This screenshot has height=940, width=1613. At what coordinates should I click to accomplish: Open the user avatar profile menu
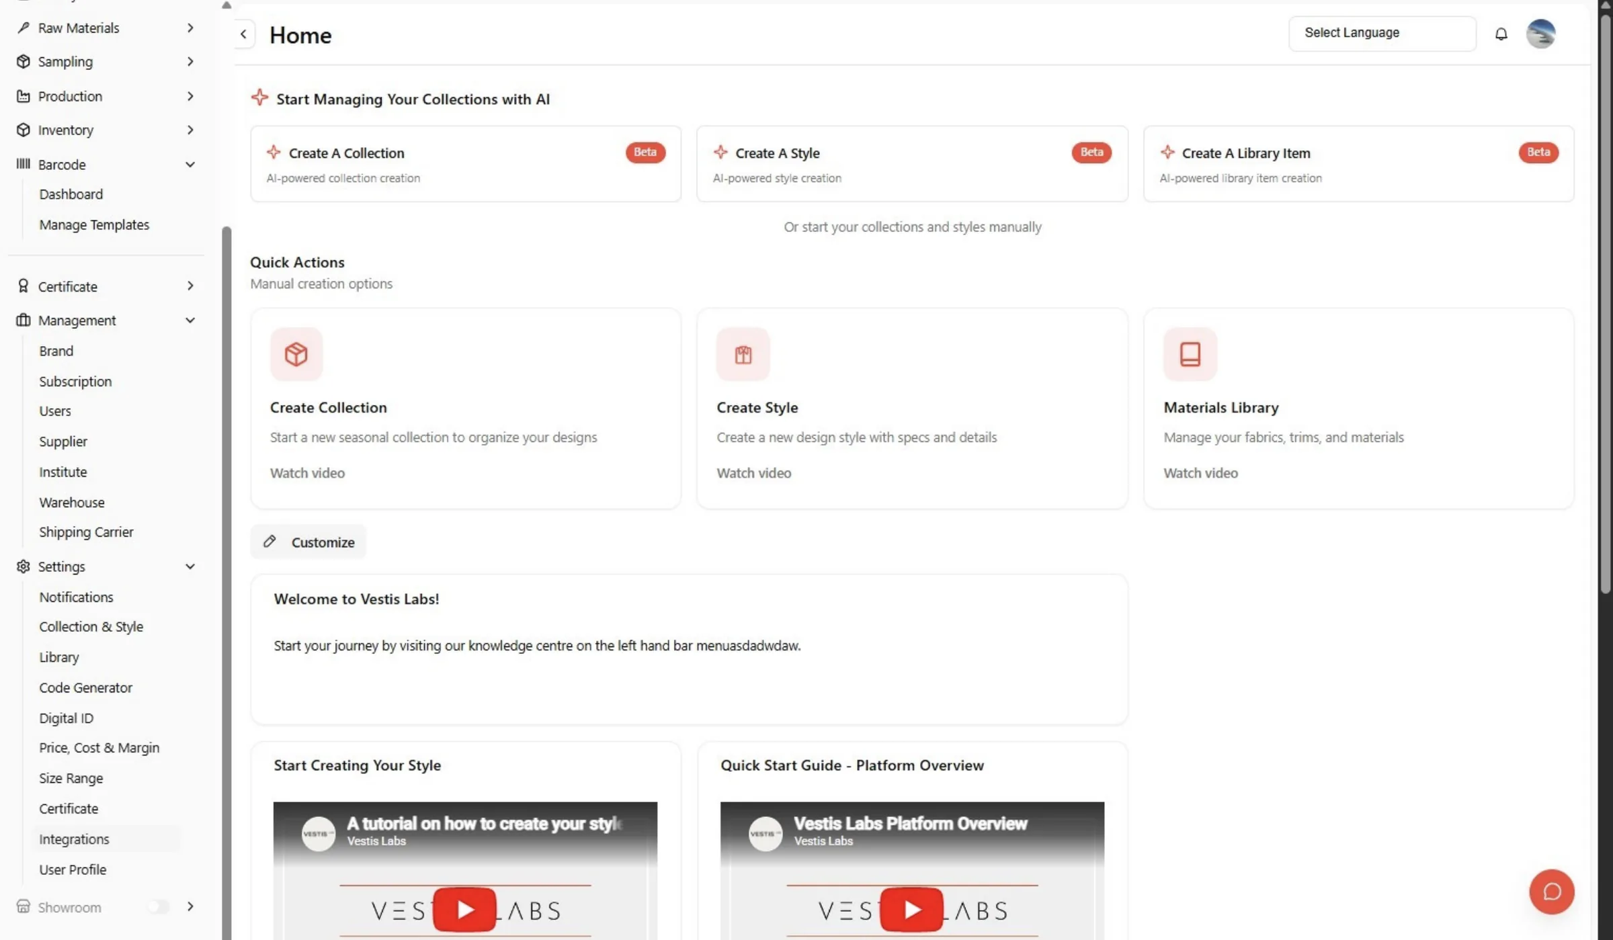[1540, 34]
